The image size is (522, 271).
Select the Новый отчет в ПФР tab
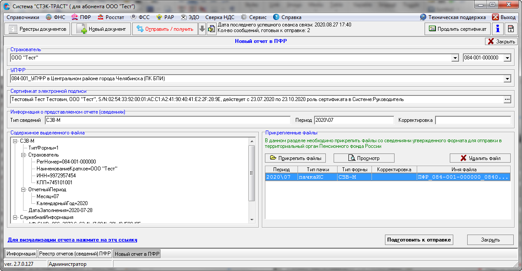click(x=137, y=254)
